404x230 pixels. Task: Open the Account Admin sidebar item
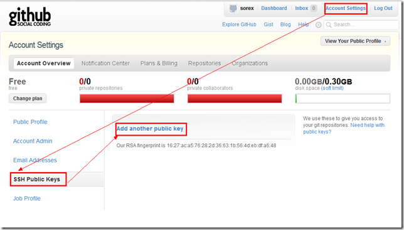point(33,141)
